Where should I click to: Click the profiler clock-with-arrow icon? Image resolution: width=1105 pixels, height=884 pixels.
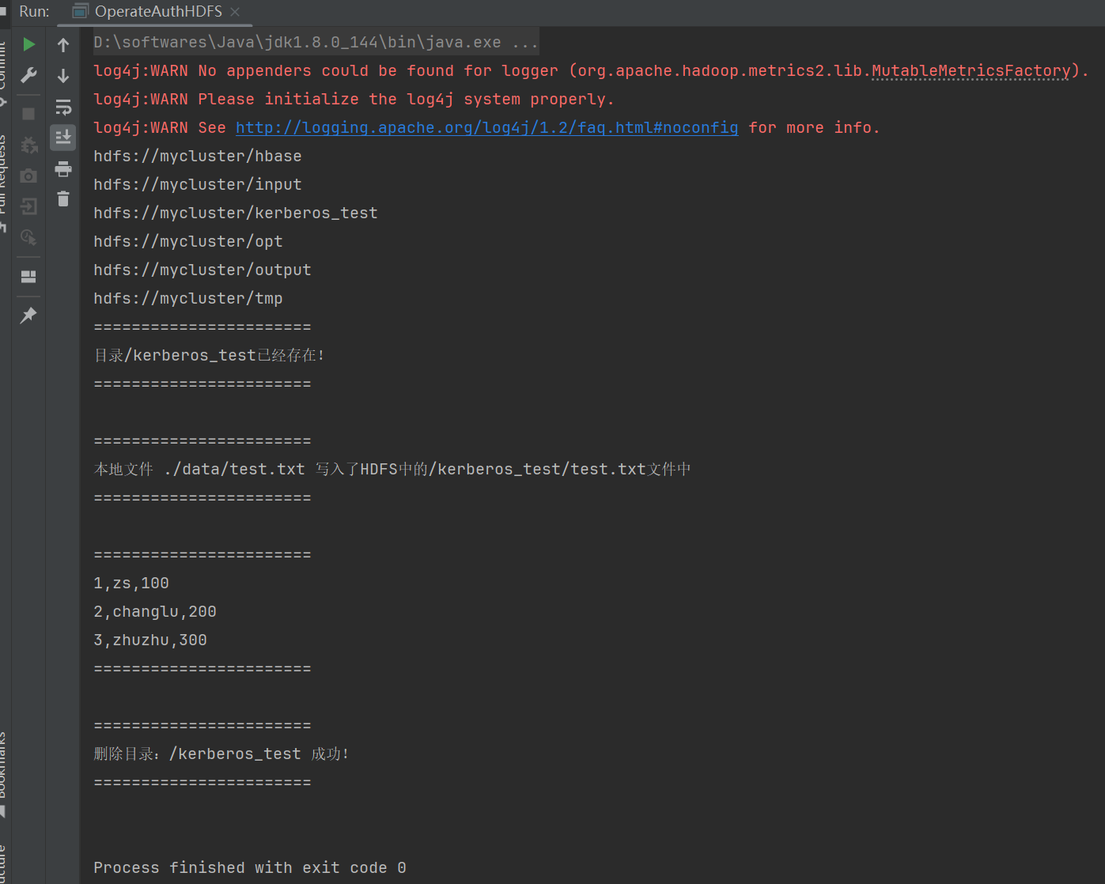[x=28, y=237]
